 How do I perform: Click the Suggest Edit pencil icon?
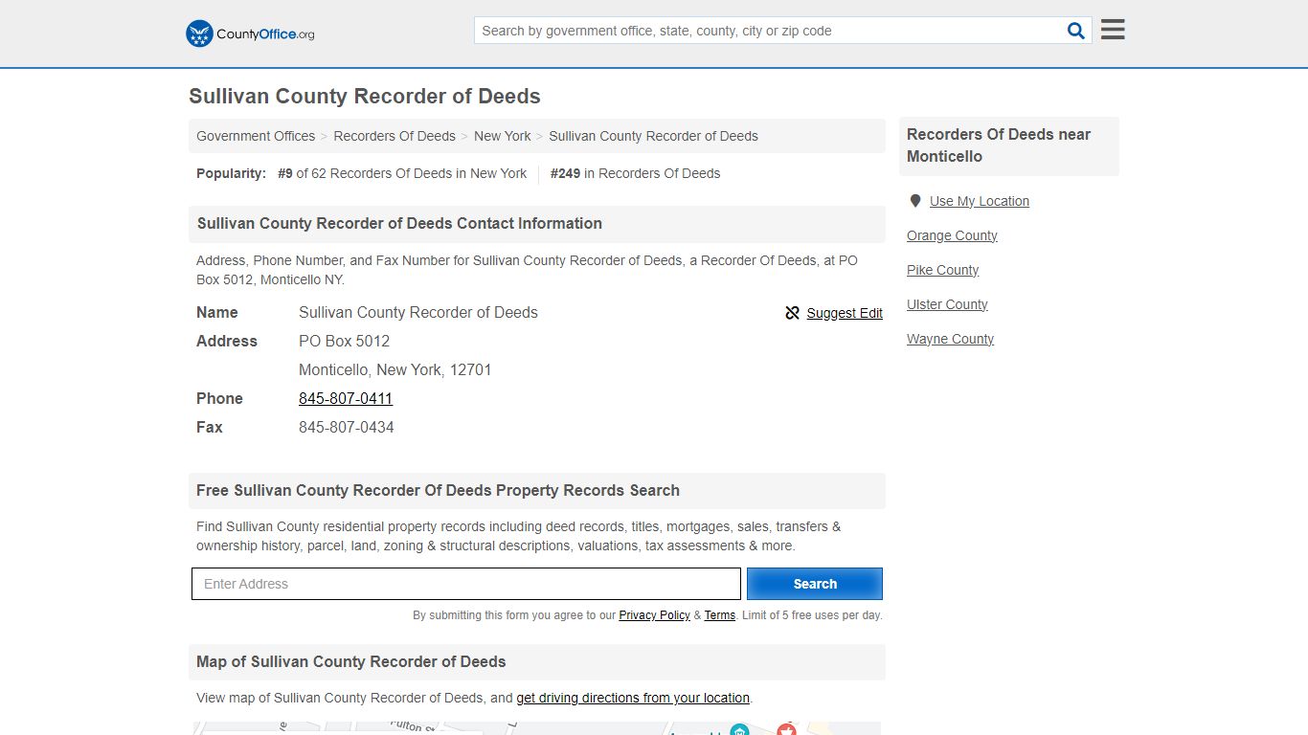coord(792,313)
